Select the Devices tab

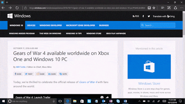coord(31,25)
